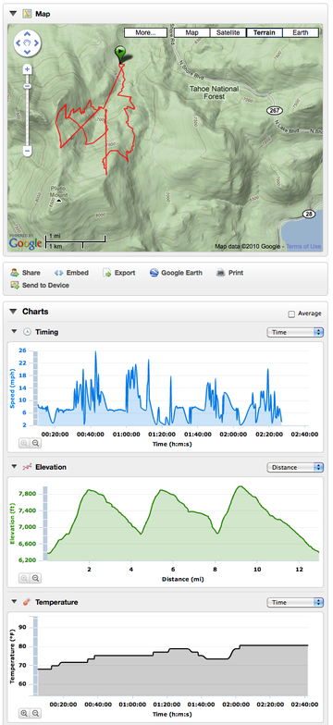Click the green start marker pin
The height and width of the screenshot is (725, 333).
(x=120, y=54)
